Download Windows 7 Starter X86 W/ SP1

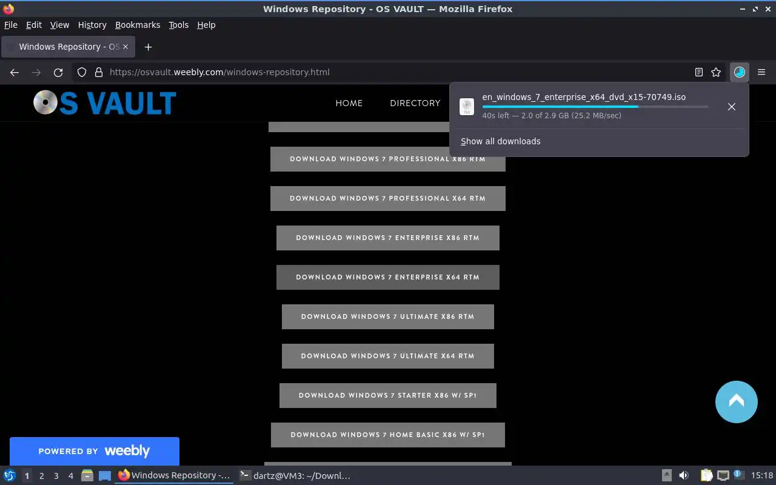point(388,395)
